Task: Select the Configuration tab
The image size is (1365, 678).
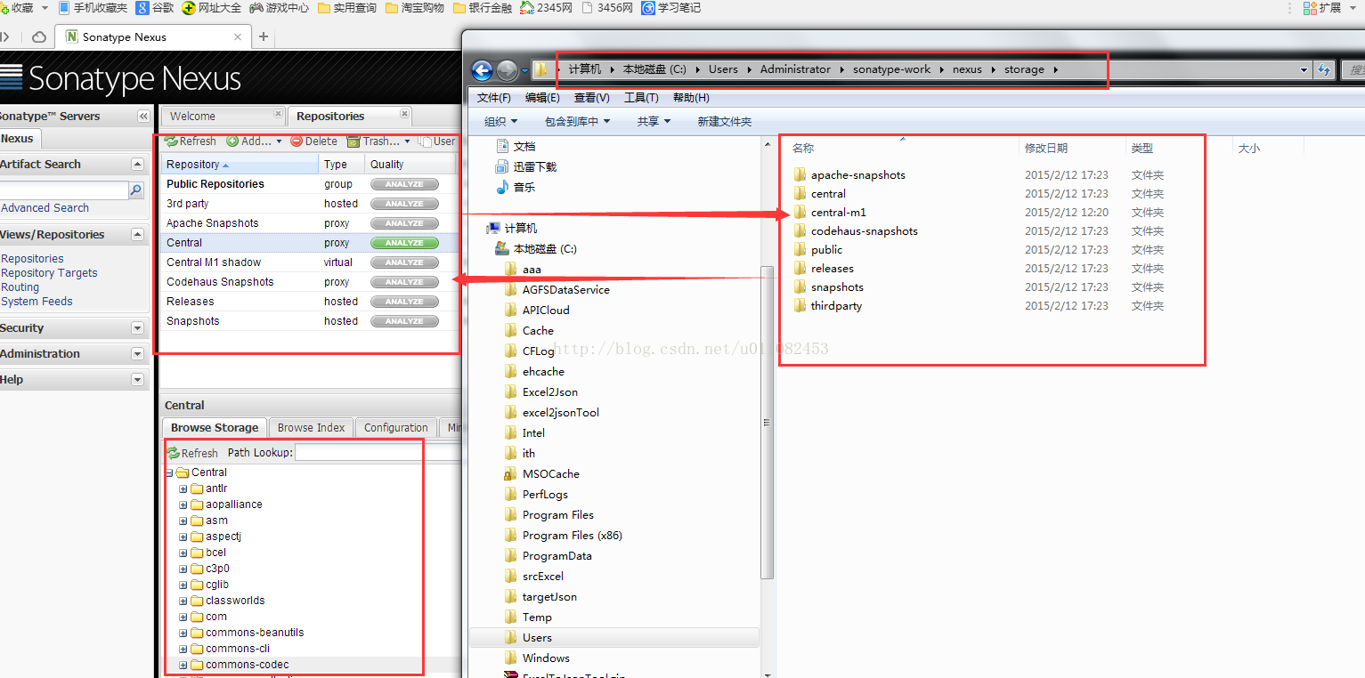Action: [395, 428]
